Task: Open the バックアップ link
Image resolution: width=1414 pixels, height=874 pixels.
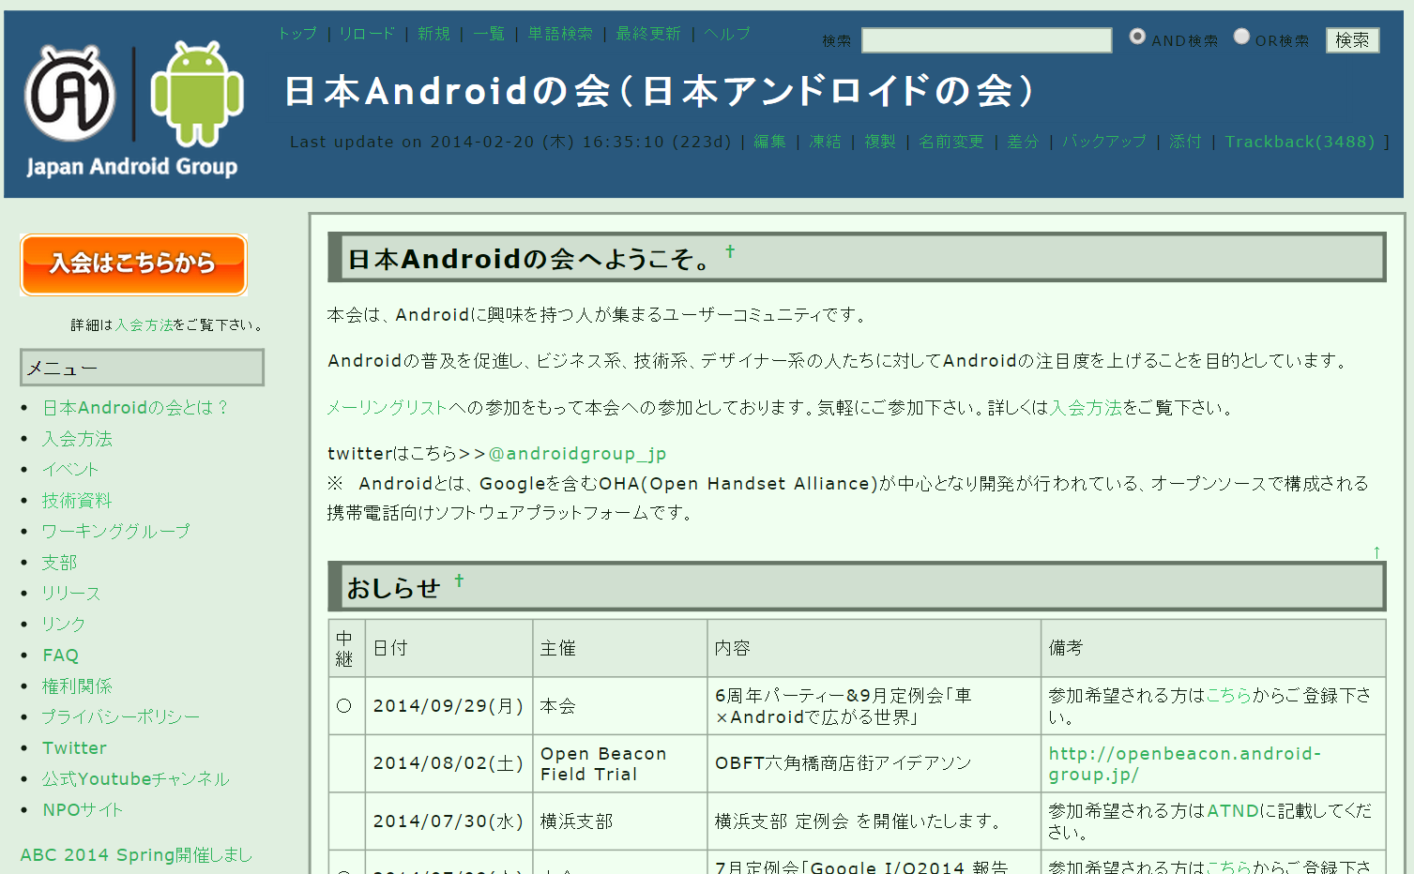Action: pos(1104,142)
